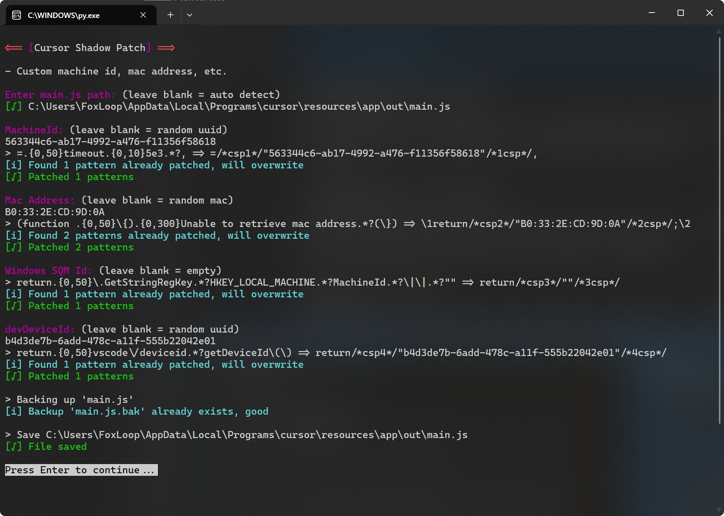Image resolution: width=724 pixels, height=516 pixels.
Task: Expand the terminal profiles dropdown chevron
Action: 190,15
